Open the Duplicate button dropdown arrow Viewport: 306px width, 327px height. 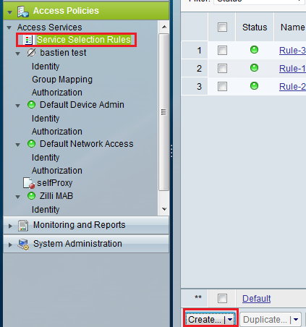coord(296,320)
